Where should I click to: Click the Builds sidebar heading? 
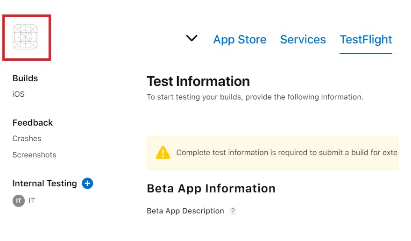pyautogui.click(x=25, y=78)
